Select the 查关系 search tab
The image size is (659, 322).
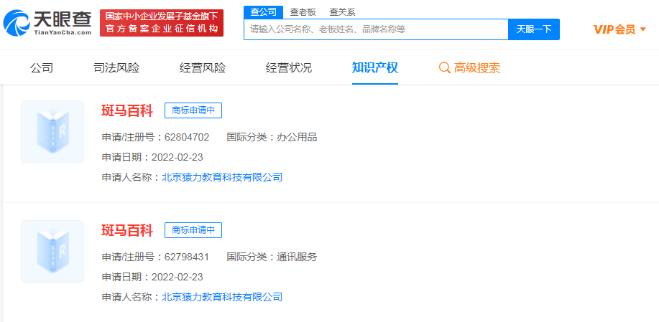tap(342, 12)
